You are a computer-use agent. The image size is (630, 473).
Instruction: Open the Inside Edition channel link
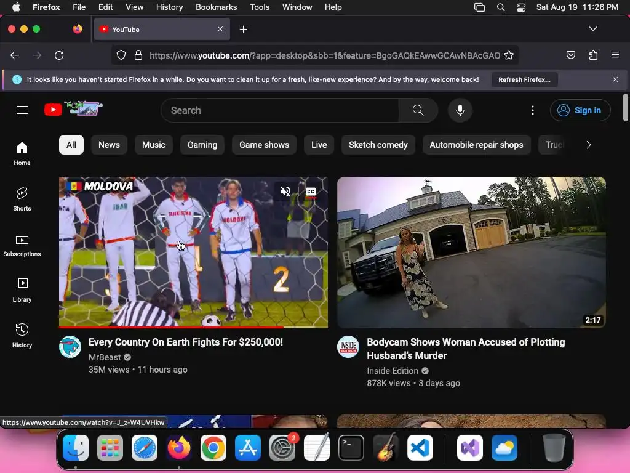[x=393, y=371]
